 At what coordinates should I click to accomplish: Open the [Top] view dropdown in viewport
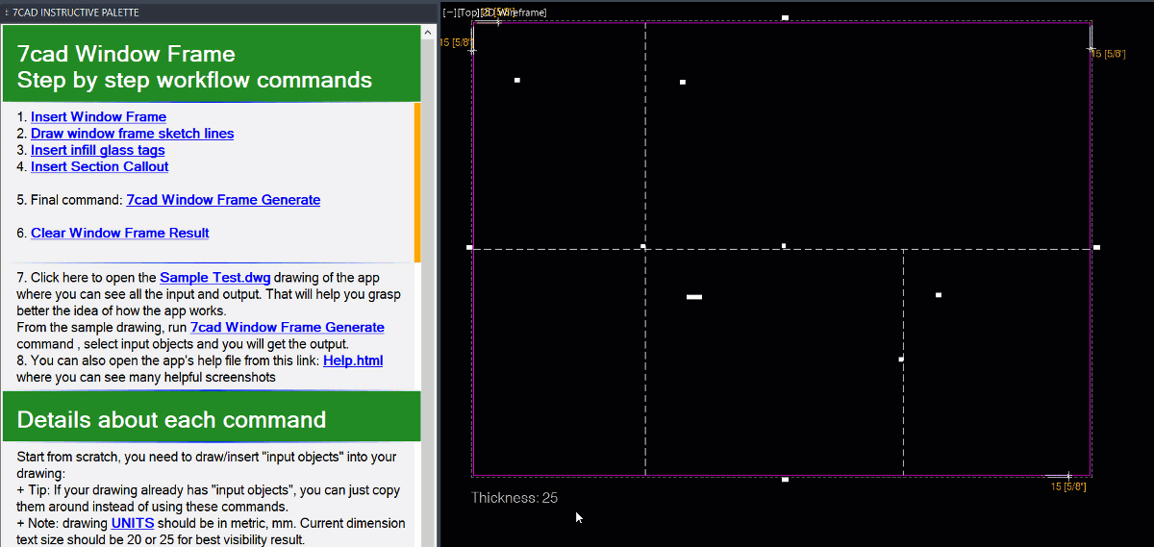467,12
